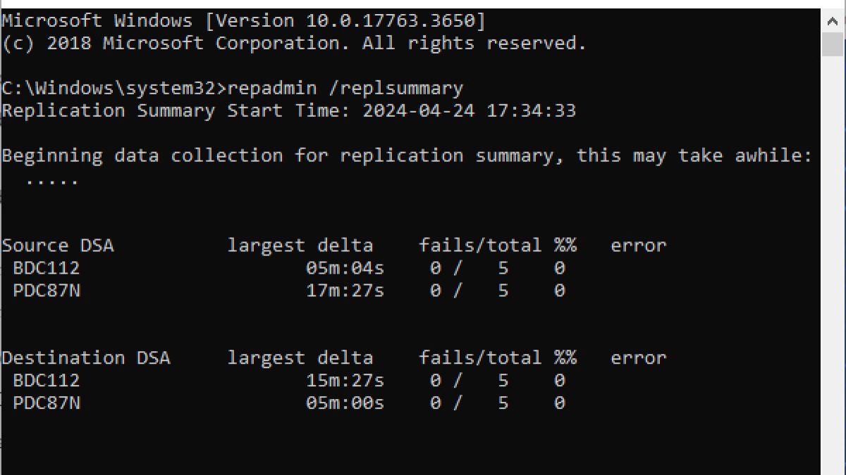The image size is (846, 475).
Task: Click BDC112 under Source DSA
Action: pos(47,268)
